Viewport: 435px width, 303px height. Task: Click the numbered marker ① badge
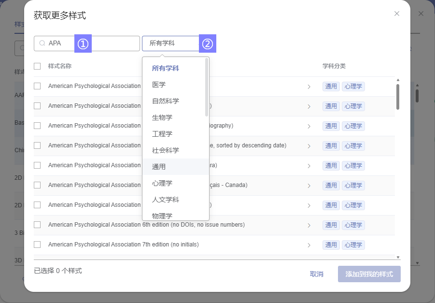pyautogui.click(x=83, y=43)
